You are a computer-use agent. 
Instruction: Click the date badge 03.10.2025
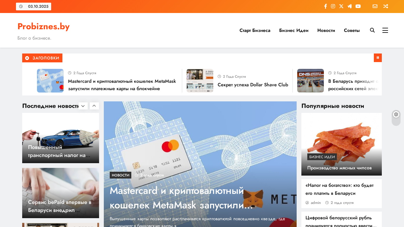(x=33, y=7)
